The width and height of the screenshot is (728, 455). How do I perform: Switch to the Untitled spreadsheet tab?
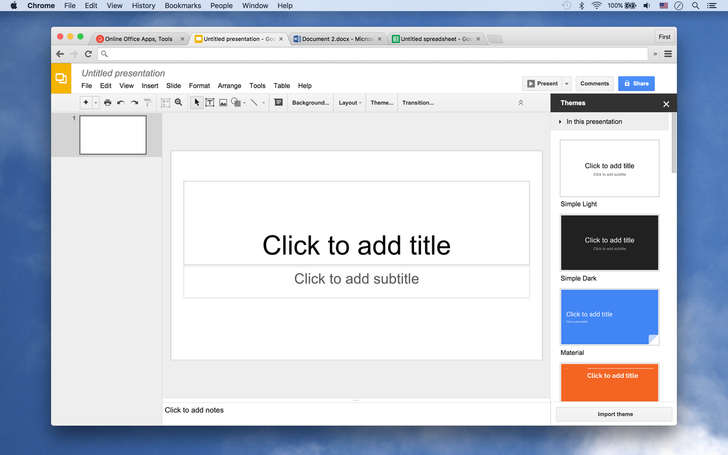[x=435, y=39]
